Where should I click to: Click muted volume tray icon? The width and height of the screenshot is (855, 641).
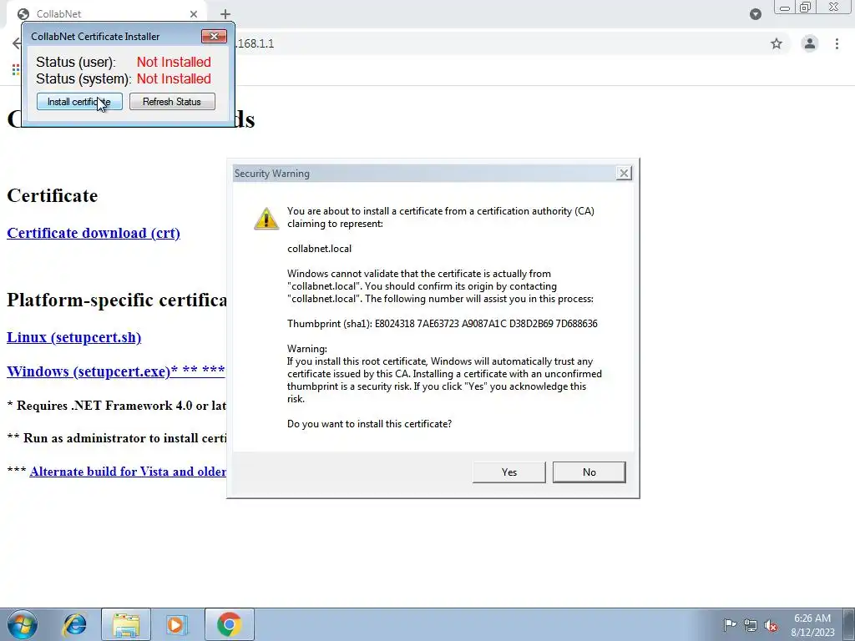click(x=771, y=625)
